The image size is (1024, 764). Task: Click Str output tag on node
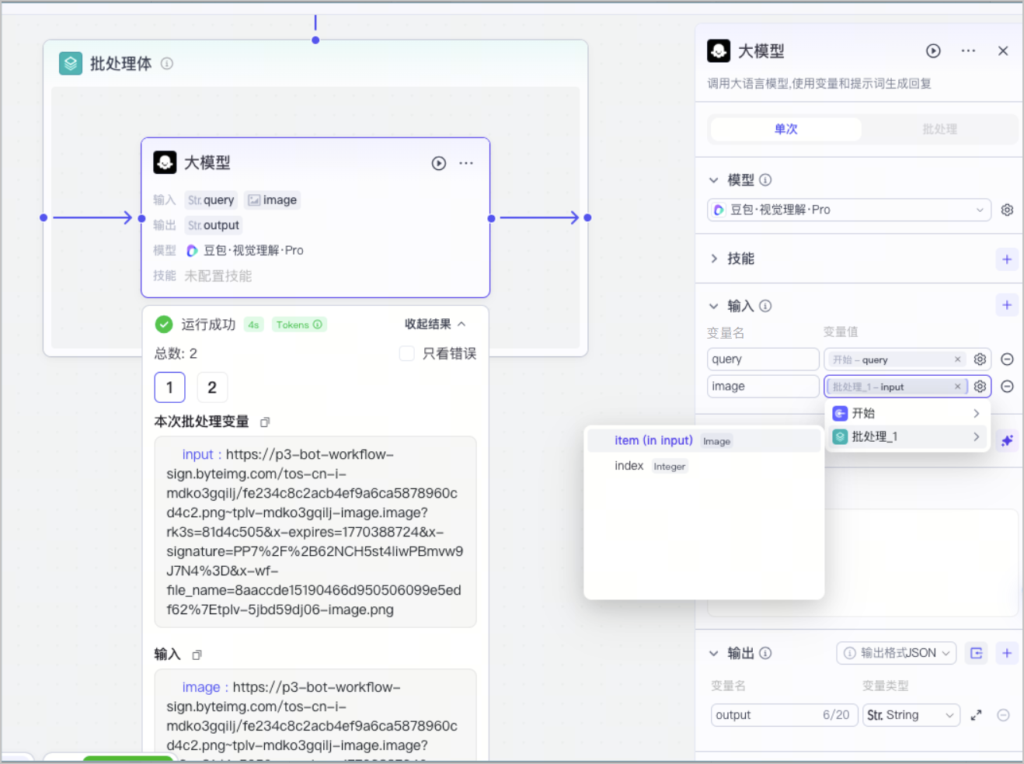[214, 225]
